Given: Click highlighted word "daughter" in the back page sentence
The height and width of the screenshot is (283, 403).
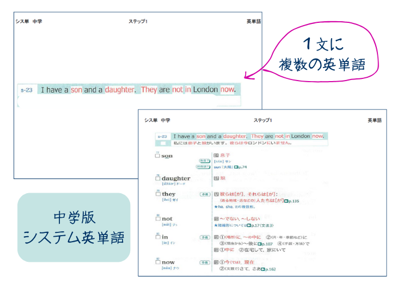Looking at the screenshot, I should point(234,136).
